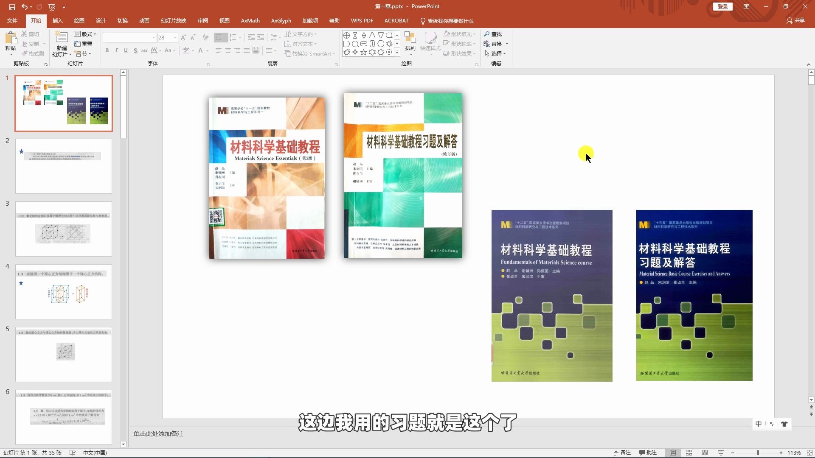
Task: Click the Comments (批注) status bar button
Action: [648, 452]
